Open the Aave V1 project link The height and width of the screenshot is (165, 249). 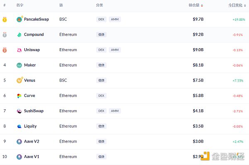(32, 157)
